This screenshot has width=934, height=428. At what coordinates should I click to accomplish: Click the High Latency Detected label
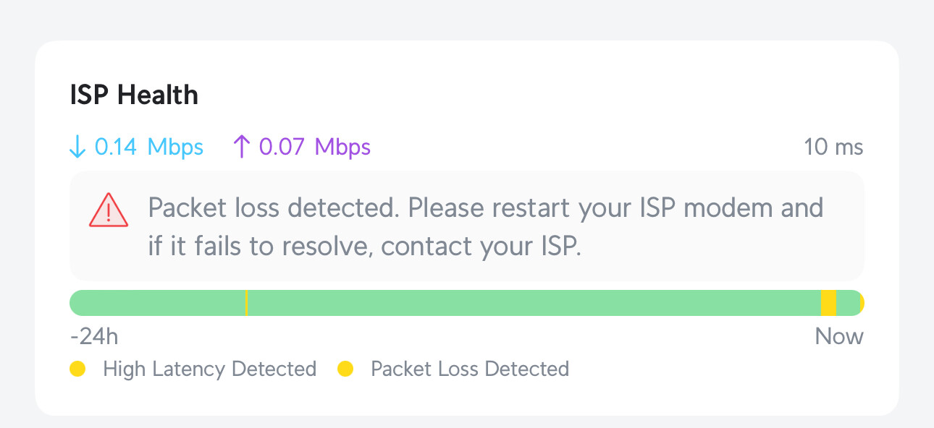[210, 369]
